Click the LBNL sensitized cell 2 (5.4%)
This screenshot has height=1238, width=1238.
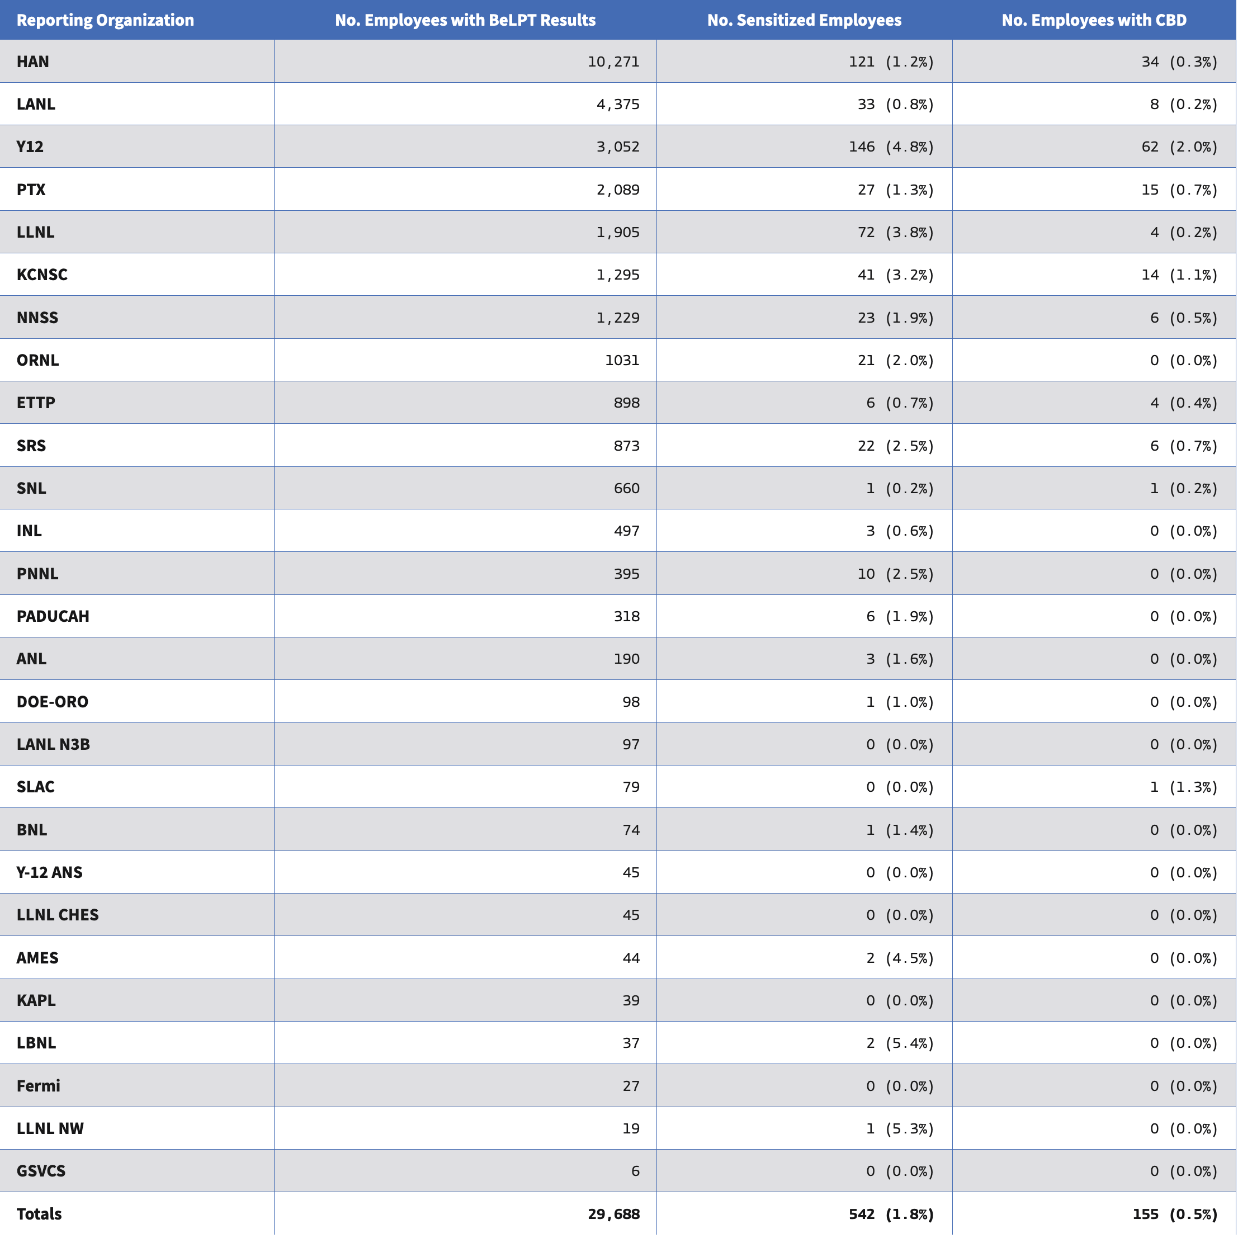(x=900, y=1043)
